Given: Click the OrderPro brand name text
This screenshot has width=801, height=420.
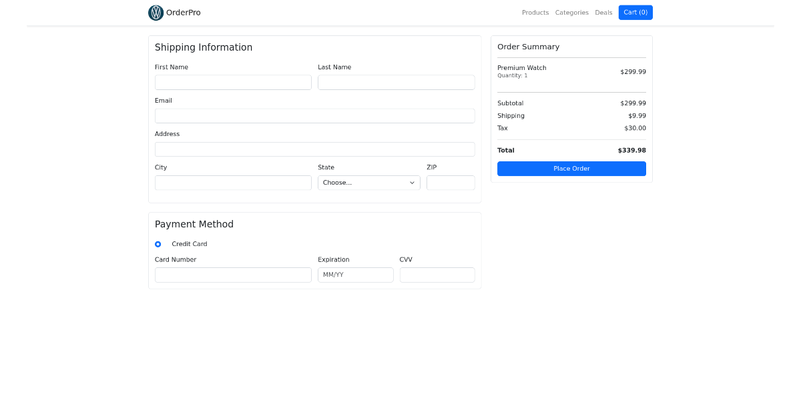Looking at the screenshot, I should 183,12.
